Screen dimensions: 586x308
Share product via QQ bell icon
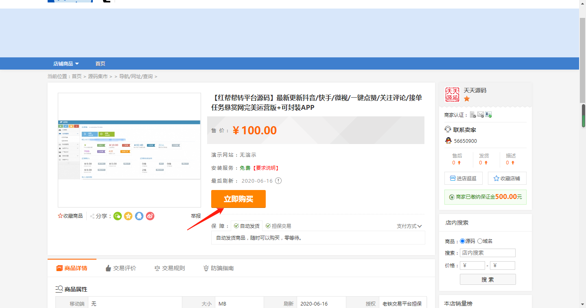[x=139, y=216]
